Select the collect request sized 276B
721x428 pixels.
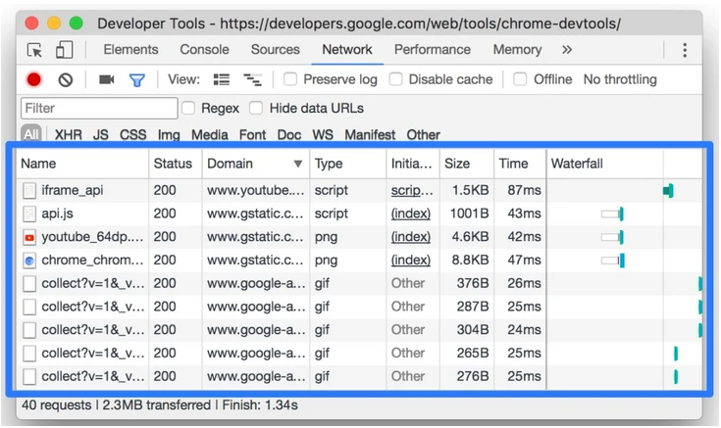(x=360, y=377)
